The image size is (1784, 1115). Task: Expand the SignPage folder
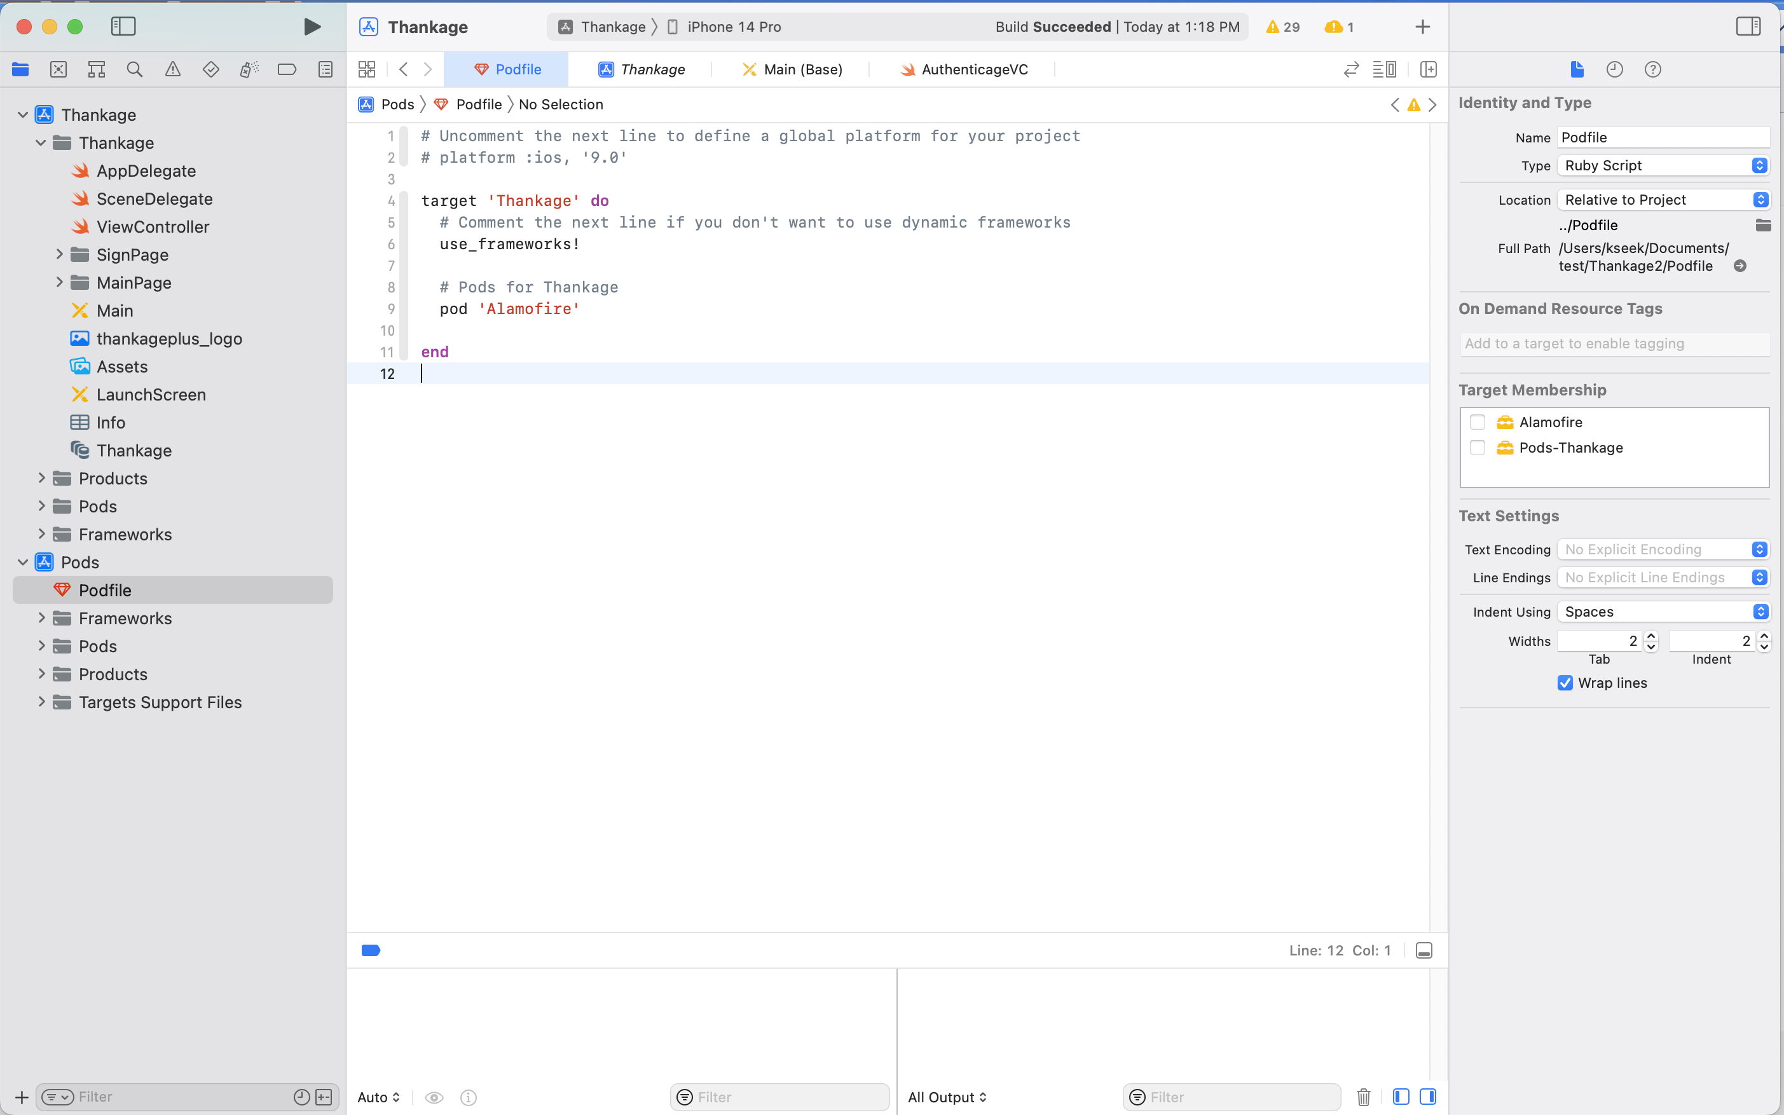point(60,254)
